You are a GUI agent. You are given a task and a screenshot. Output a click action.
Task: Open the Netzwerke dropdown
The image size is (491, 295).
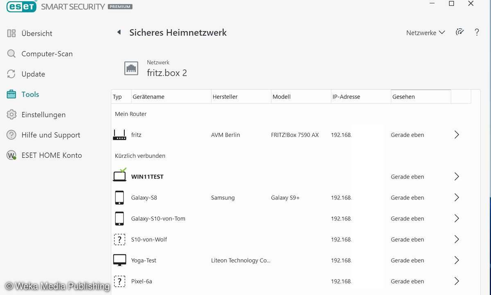[x=426, y=33]
